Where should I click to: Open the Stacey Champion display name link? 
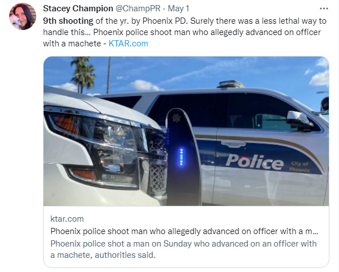pyautogui.click(x=78, y=8)
